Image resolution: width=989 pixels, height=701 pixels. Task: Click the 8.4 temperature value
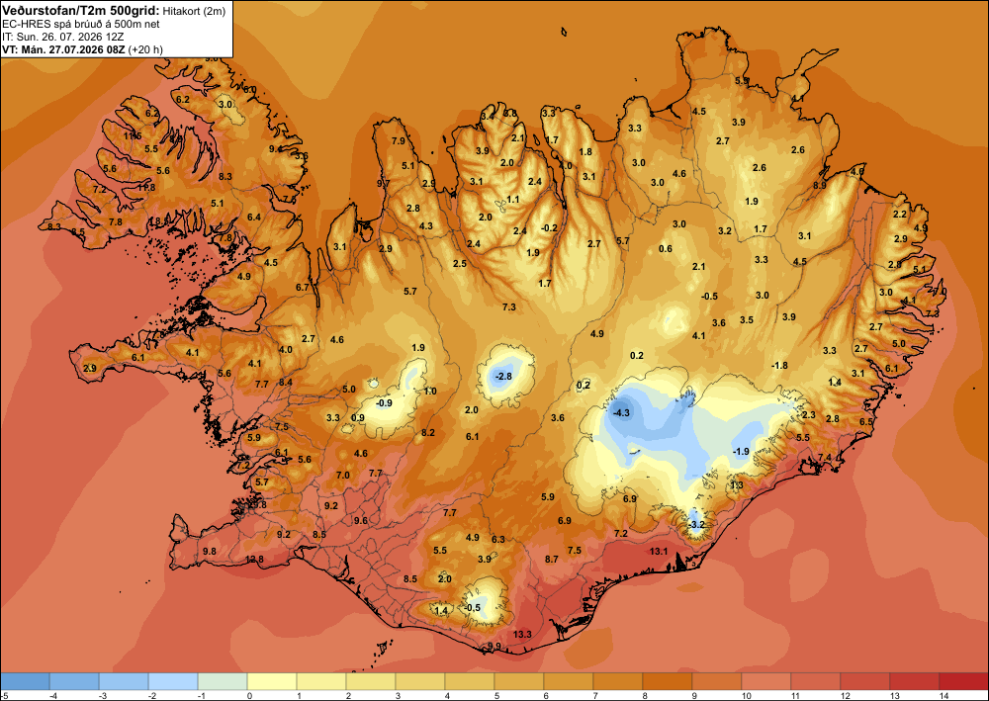tap(286, 382)
